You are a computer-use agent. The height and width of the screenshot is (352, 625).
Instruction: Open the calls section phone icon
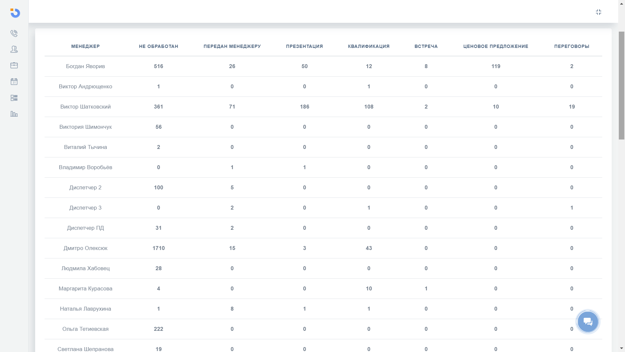tap(14, 33)
